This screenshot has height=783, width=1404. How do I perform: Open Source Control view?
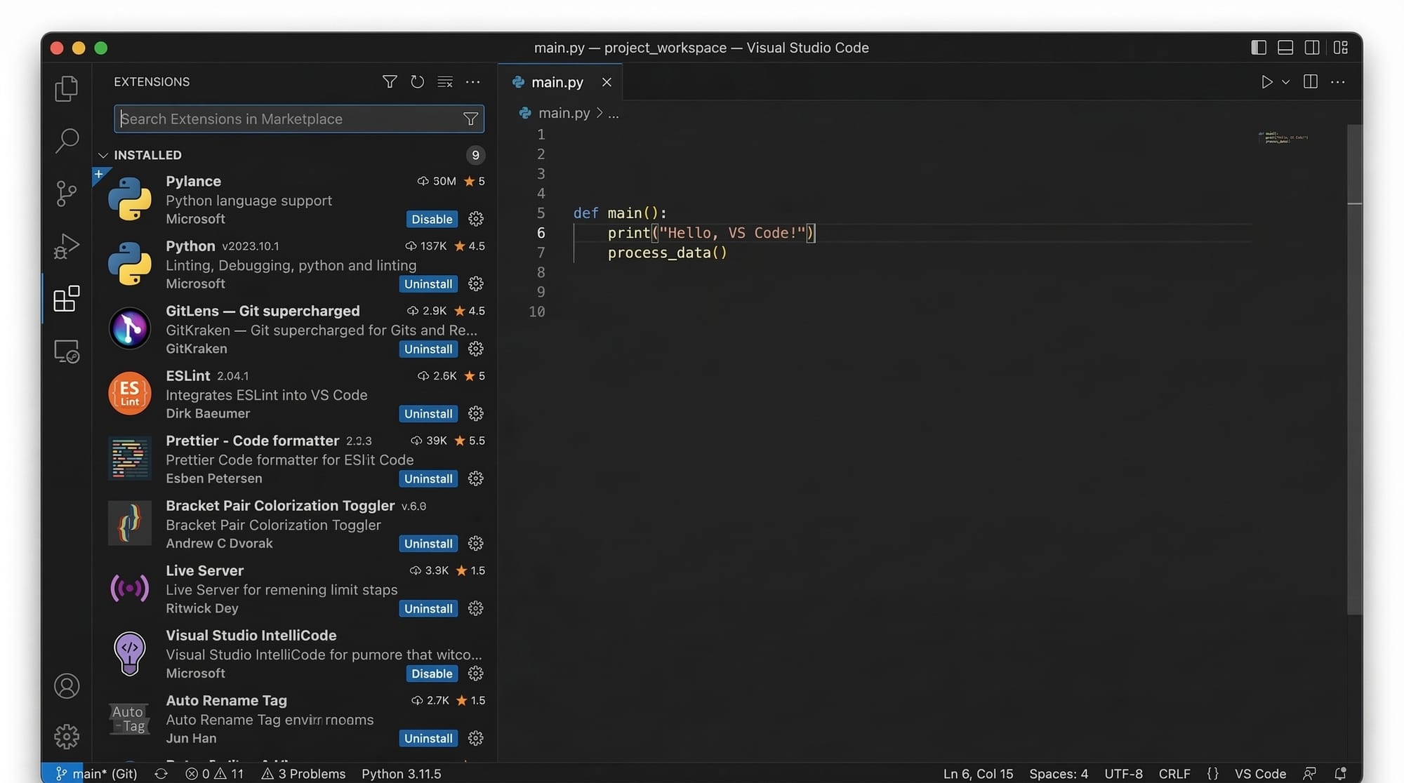tap(67, 193)
